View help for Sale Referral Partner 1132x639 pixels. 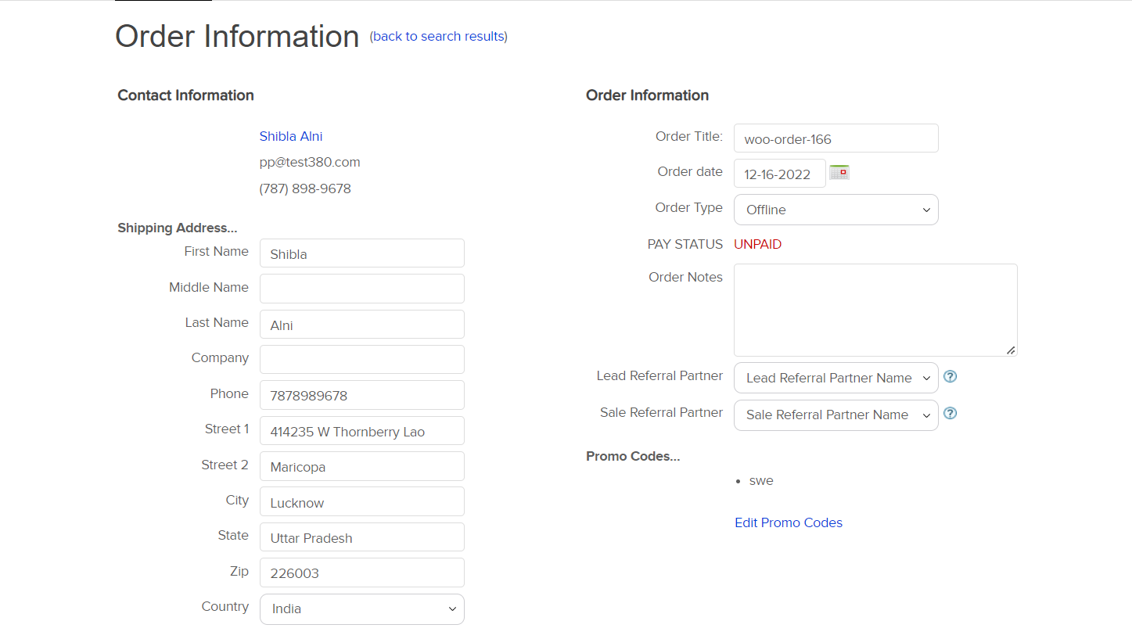[950, 413]
